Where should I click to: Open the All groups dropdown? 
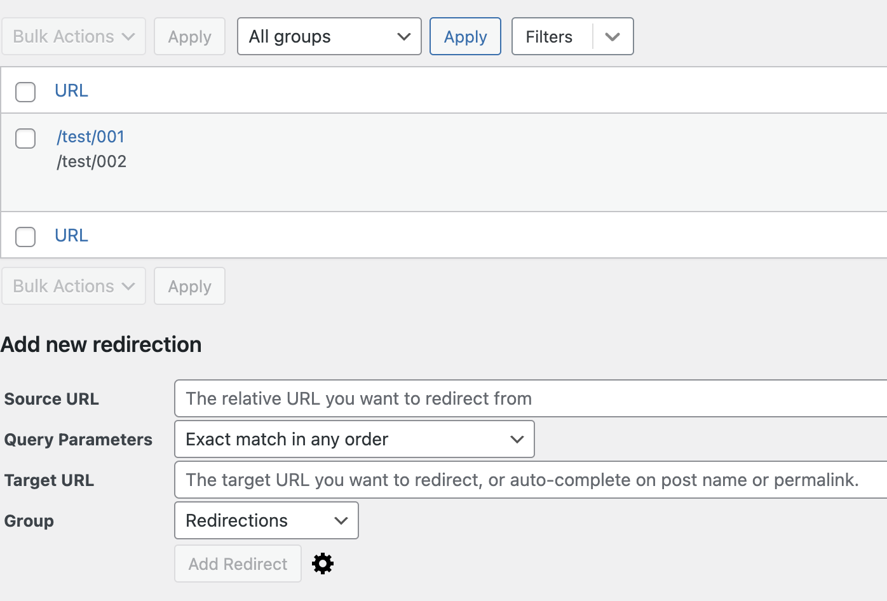pyautogui.click(x=329, y=37)
